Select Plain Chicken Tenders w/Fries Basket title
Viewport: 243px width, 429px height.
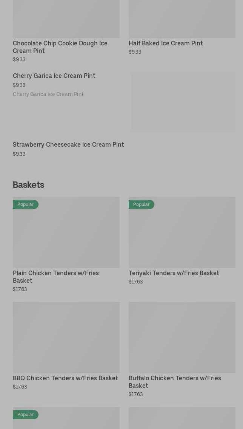click(x=56, y=277)
